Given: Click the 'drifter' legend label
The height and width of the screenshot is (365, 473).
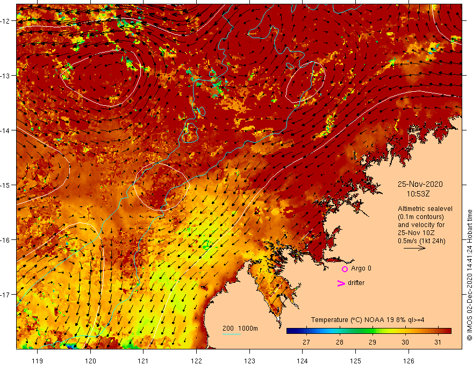Looking at the screenshot, I should (356, 283).
